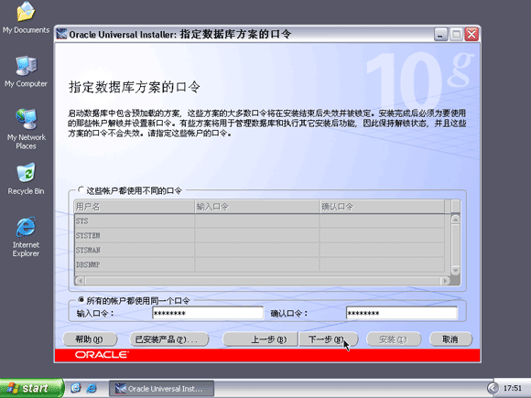Image resolution: width=531 pixels, height=398 pixels.
Task: Select the SYS user row
Action: (259, 221)
